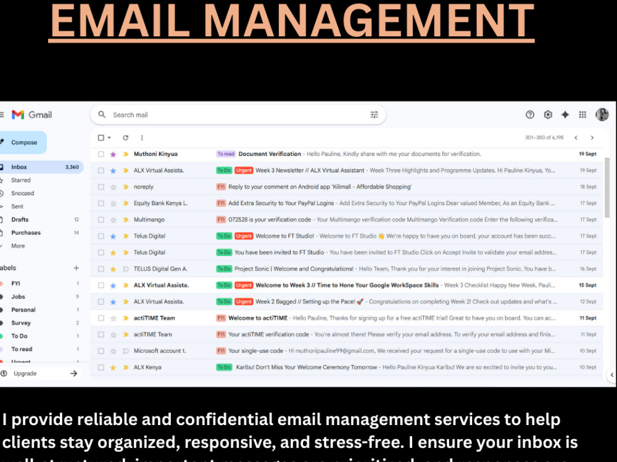Create new label plus icon
Viewport: 617px width, 462px height.
77,268
